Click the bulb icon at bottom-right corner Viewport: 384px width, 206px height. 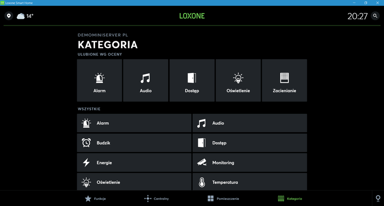pyautogui.click(x=378, y=198)
